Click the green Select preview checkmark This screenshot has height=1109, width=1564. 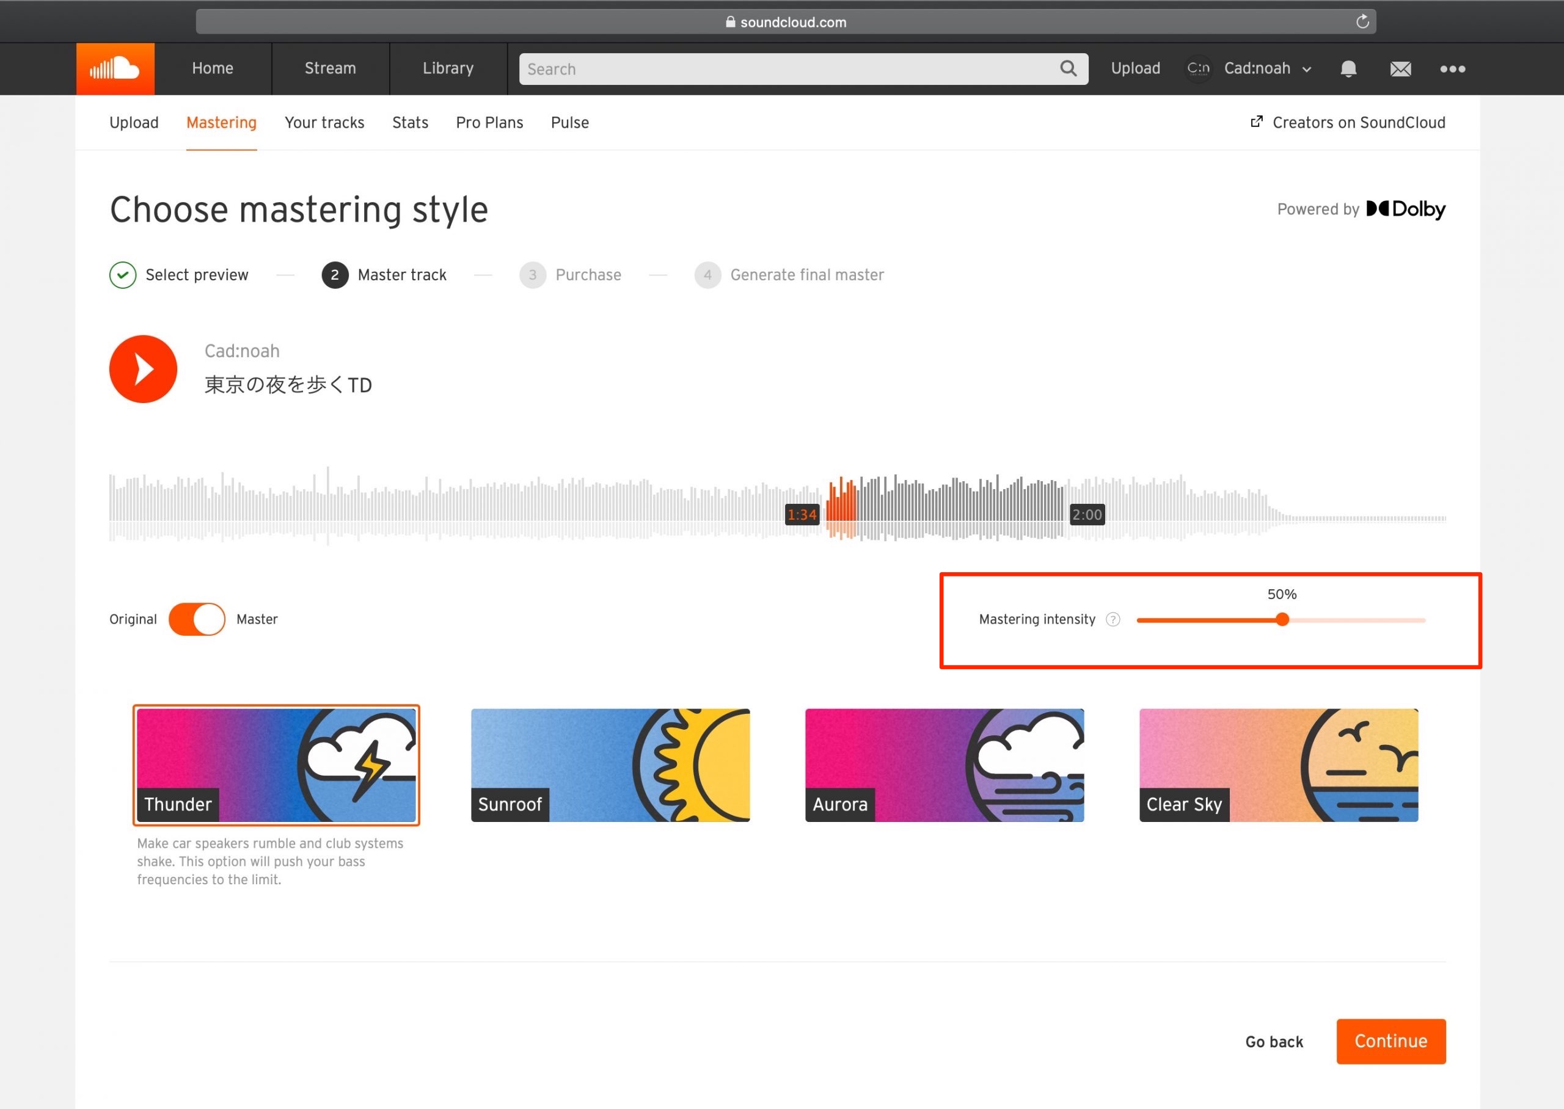(x=123, y=275)
